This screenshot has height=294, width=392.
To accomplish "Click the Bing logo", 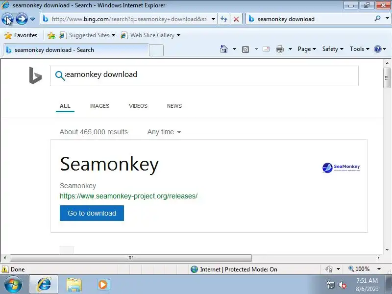I will point(35,75).
